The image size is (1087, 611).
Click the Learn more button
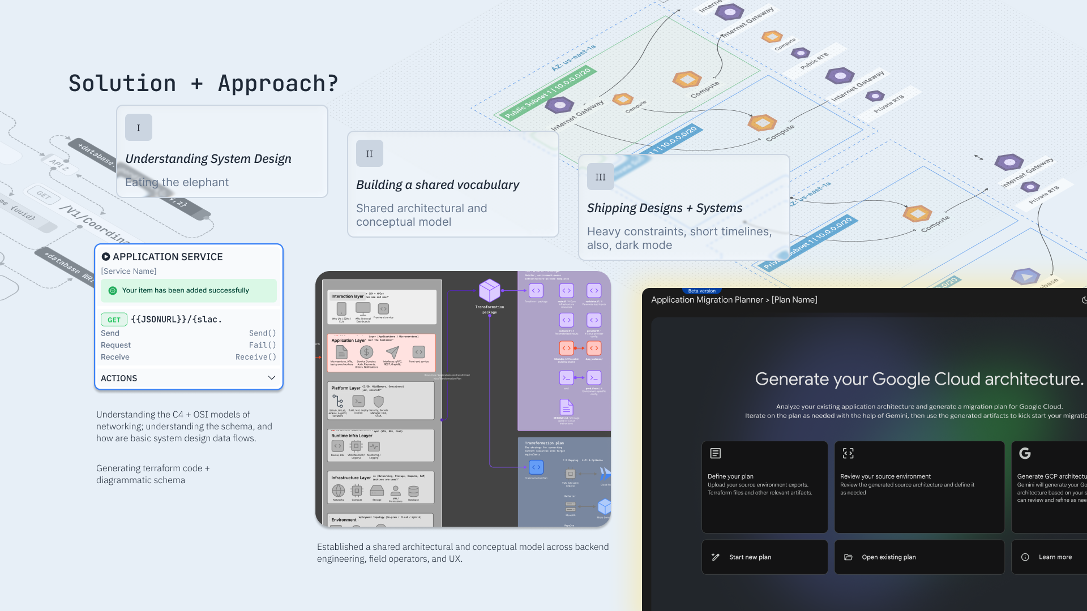(x=1055, y=557)
